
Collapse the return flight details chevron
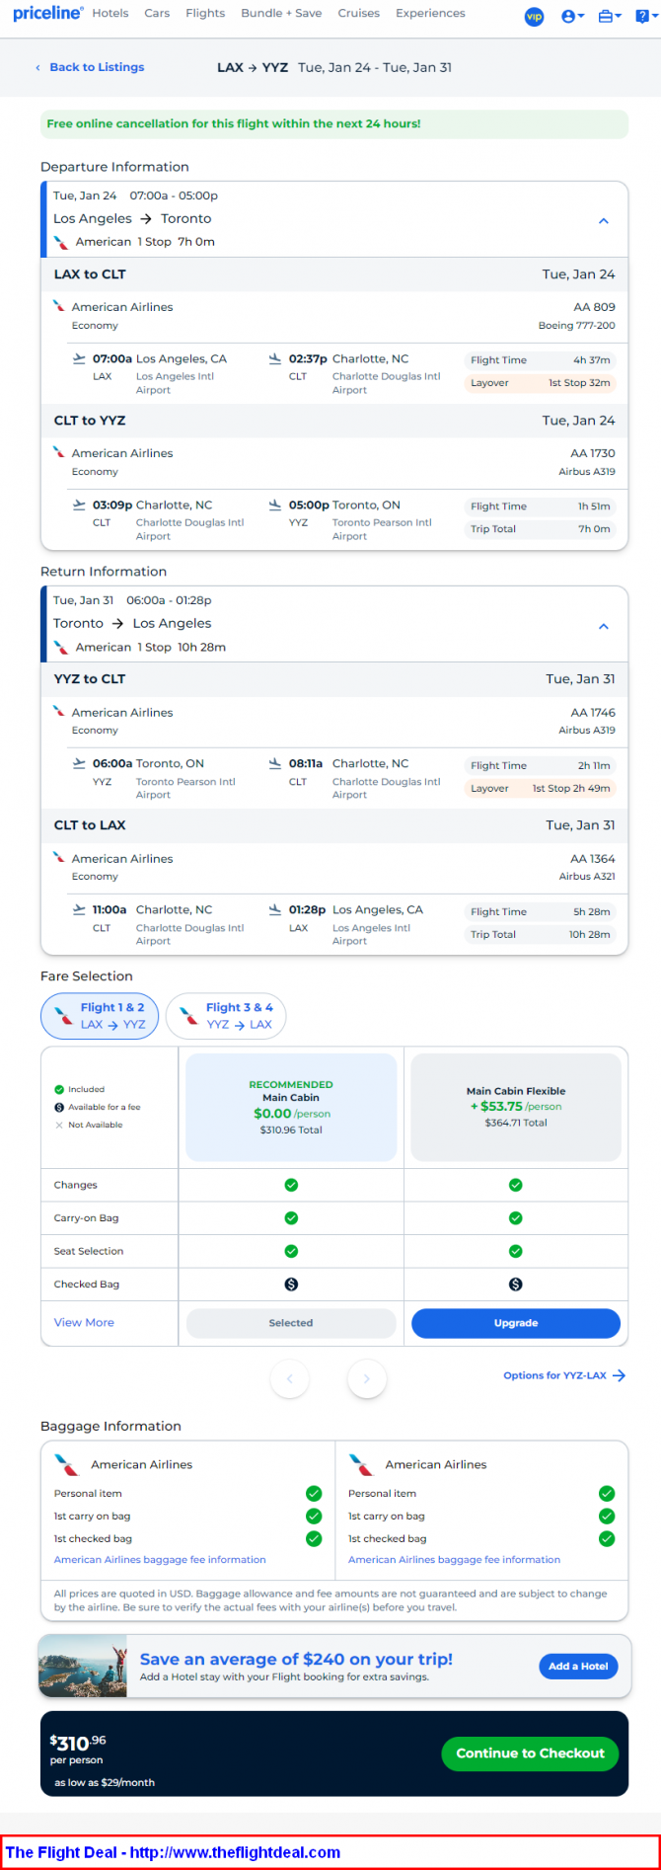[x=604, y=626]
